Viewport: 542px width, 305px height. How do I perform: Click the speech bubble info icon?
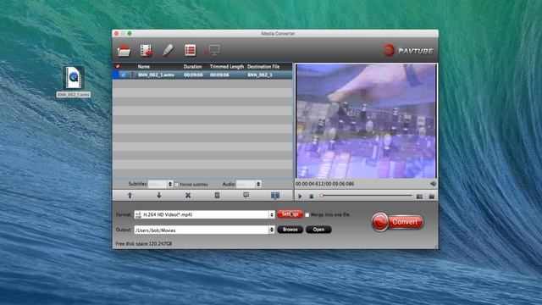click(x=246, y=196)
